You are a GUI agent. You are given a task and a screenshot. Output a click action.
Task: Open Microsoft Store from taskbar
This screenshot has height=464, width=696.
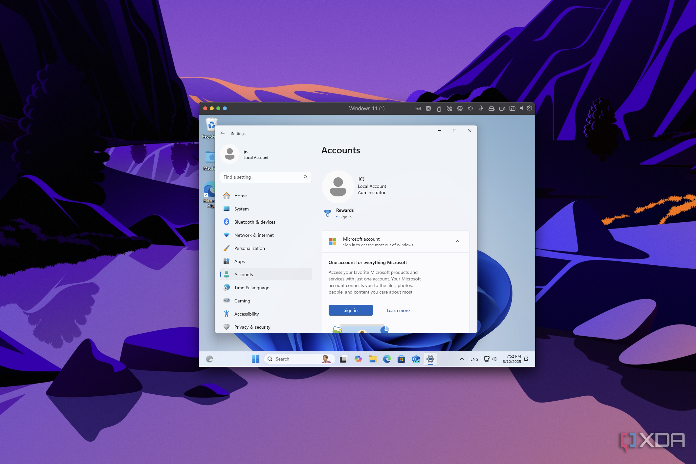point(401,359)
